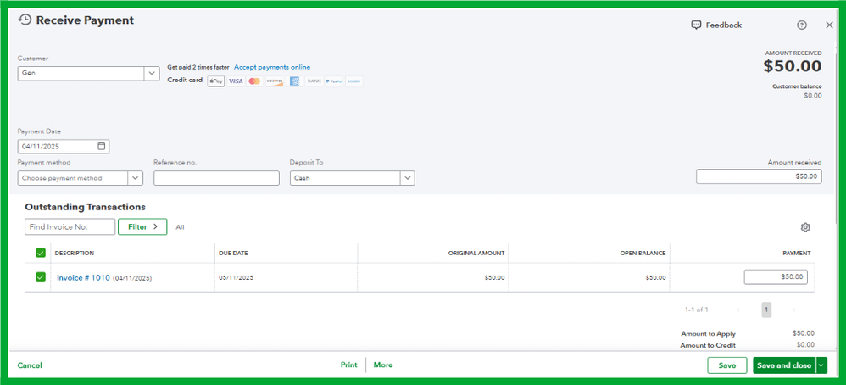Expand the Deposit To dropdown arrow
Screen dimensions: 846x385
click(408, 178)
